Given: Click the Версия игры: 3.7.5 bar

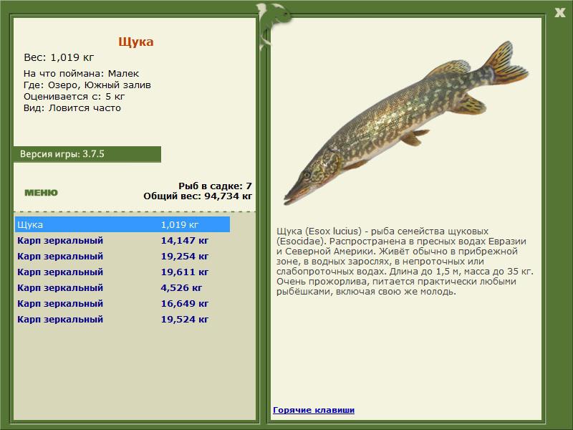Looking at the screenshot, I should 87,154.
